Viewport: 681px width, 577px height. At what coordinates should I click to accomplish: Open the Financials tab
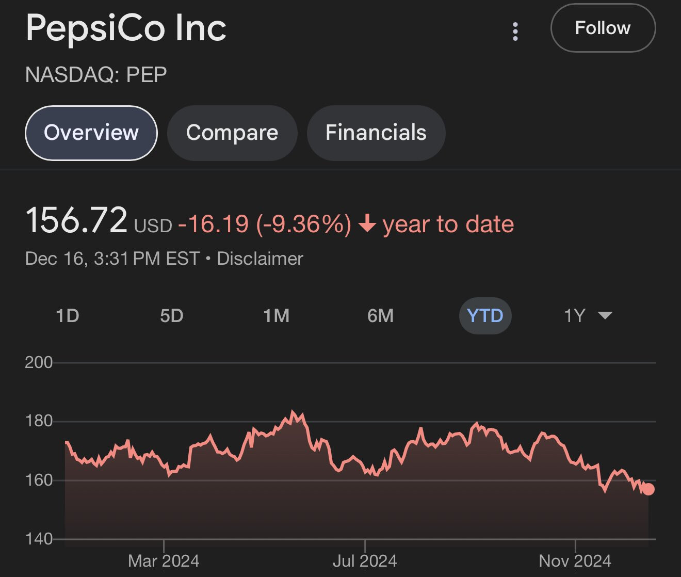[x=376, y=133]
